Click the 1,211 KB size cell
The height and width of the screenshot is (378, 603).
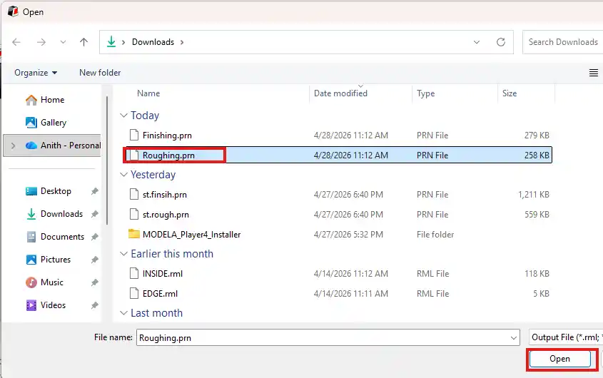(533, 195)
